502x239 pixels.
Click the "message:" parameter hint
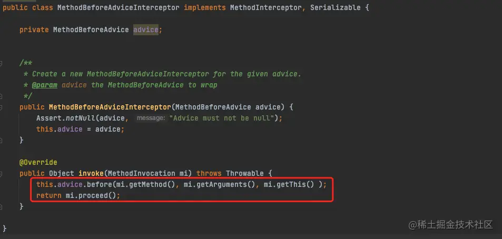coord(151,118)
